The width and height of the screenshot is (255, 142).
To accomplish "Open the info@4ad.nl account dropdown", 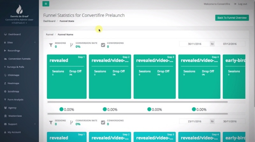I will 19,23.
